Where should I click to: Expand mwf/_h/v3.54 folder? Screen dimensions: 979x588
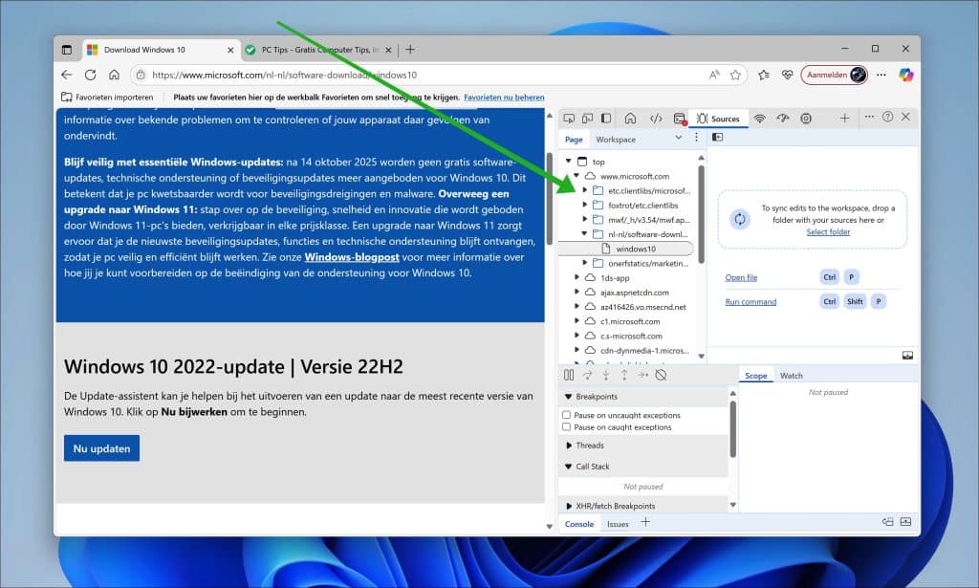(584, 219)
